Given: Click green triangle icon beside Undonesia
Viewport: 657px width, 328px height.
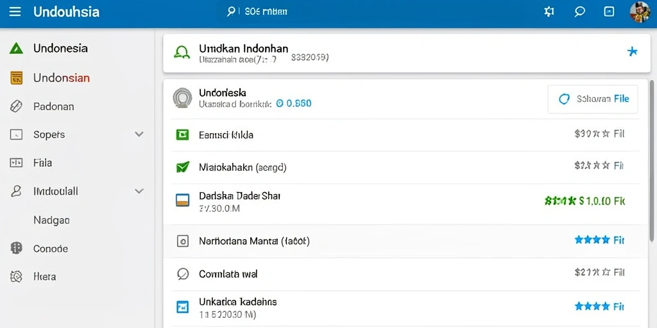Looking at the screenshot, I should point(16,49).
